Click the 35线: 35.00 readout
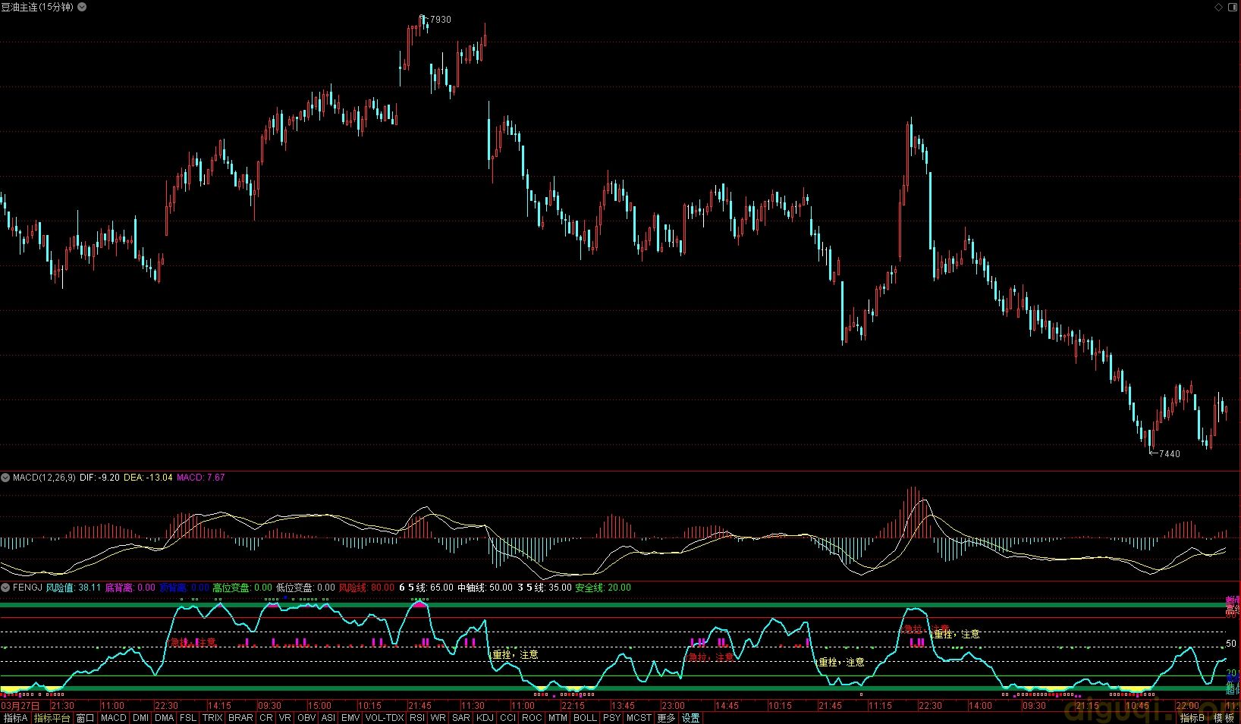The height and width of the screenshot is (724, 1241). pos(545,588)
